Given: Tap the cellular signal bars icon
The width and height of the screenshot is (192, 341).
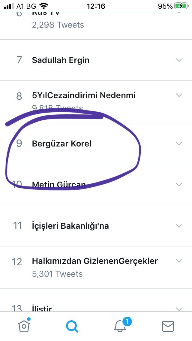Looking at the screenshot, I should click(x=9, y=6).
